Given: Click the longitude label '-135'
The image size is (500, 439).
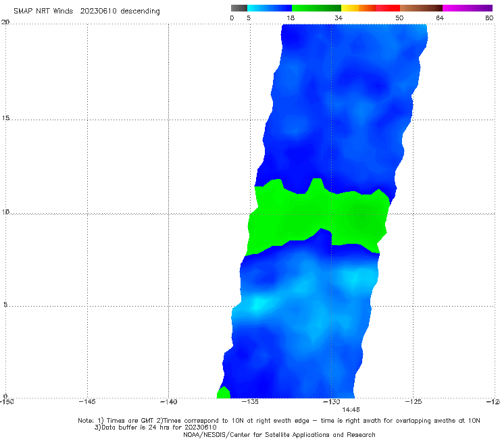Looking at the screenshot, I should tap(250, 402).
